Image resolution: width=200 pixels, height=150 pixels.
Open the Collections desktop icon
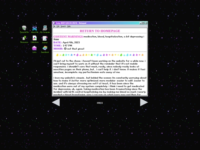(x=34, y=39)
